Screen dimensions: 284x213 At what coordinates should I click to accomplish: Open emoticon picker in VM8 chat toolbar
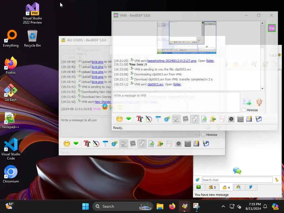click(x=119, y=119)
